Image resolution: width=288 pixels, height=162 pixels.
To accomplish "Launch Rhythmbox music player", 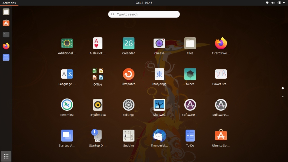I will (x=98, y=105).
